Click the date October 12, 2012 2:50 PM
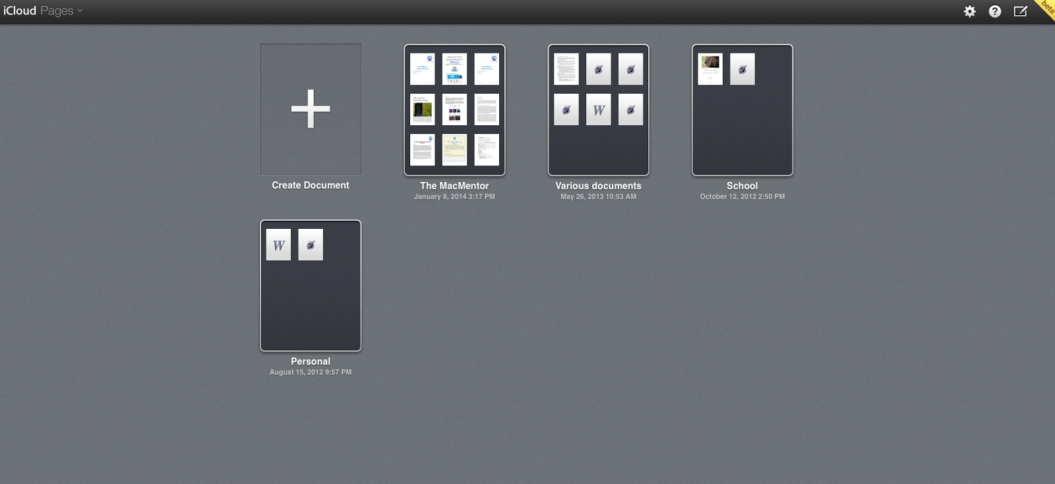The height and width of the screenshot is (484, 1055). [742, 197]
